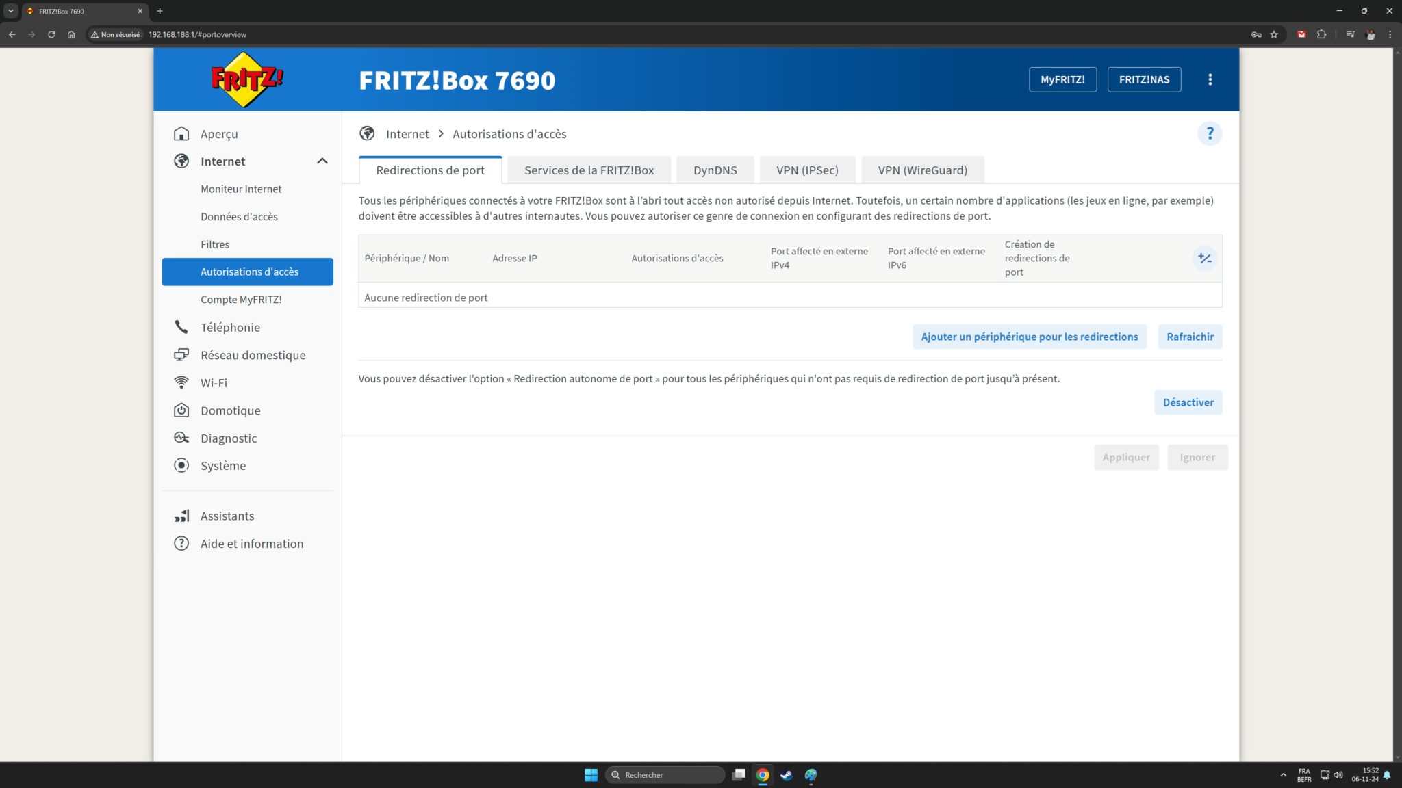
Task: Click the FRITZ!NAS header button
Action: tap(1144, 79)
